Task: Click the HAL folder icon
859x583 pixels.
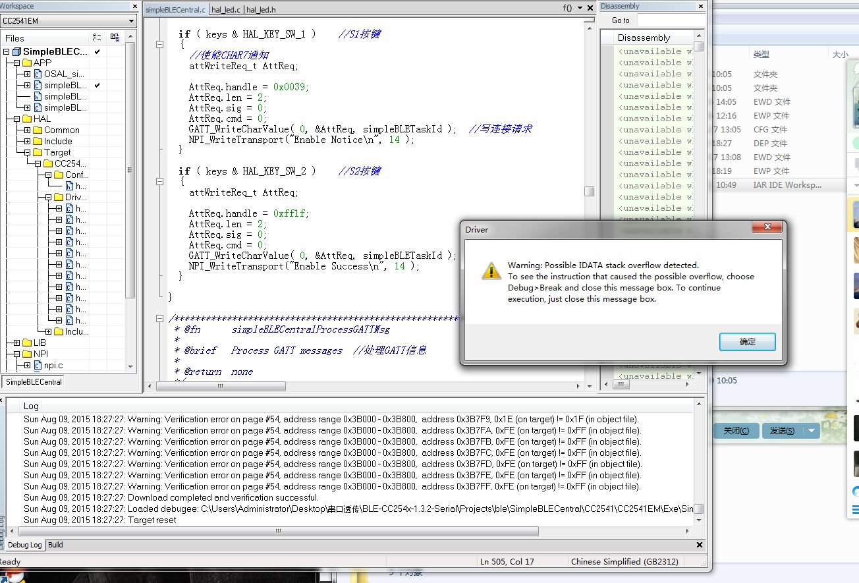Action: (x=27, y=119)
